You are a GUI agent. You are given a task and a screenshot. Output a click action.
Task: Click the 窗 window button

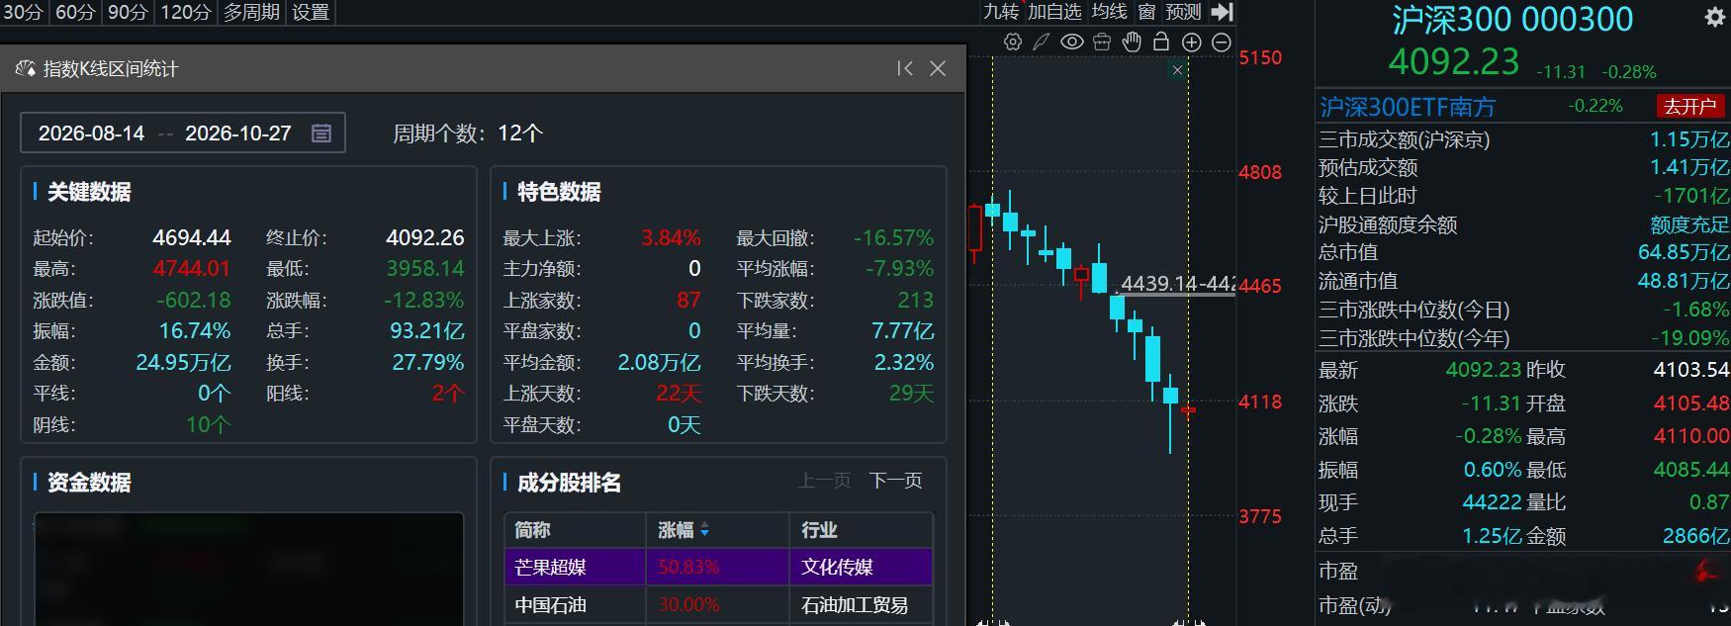(1146, 12)
